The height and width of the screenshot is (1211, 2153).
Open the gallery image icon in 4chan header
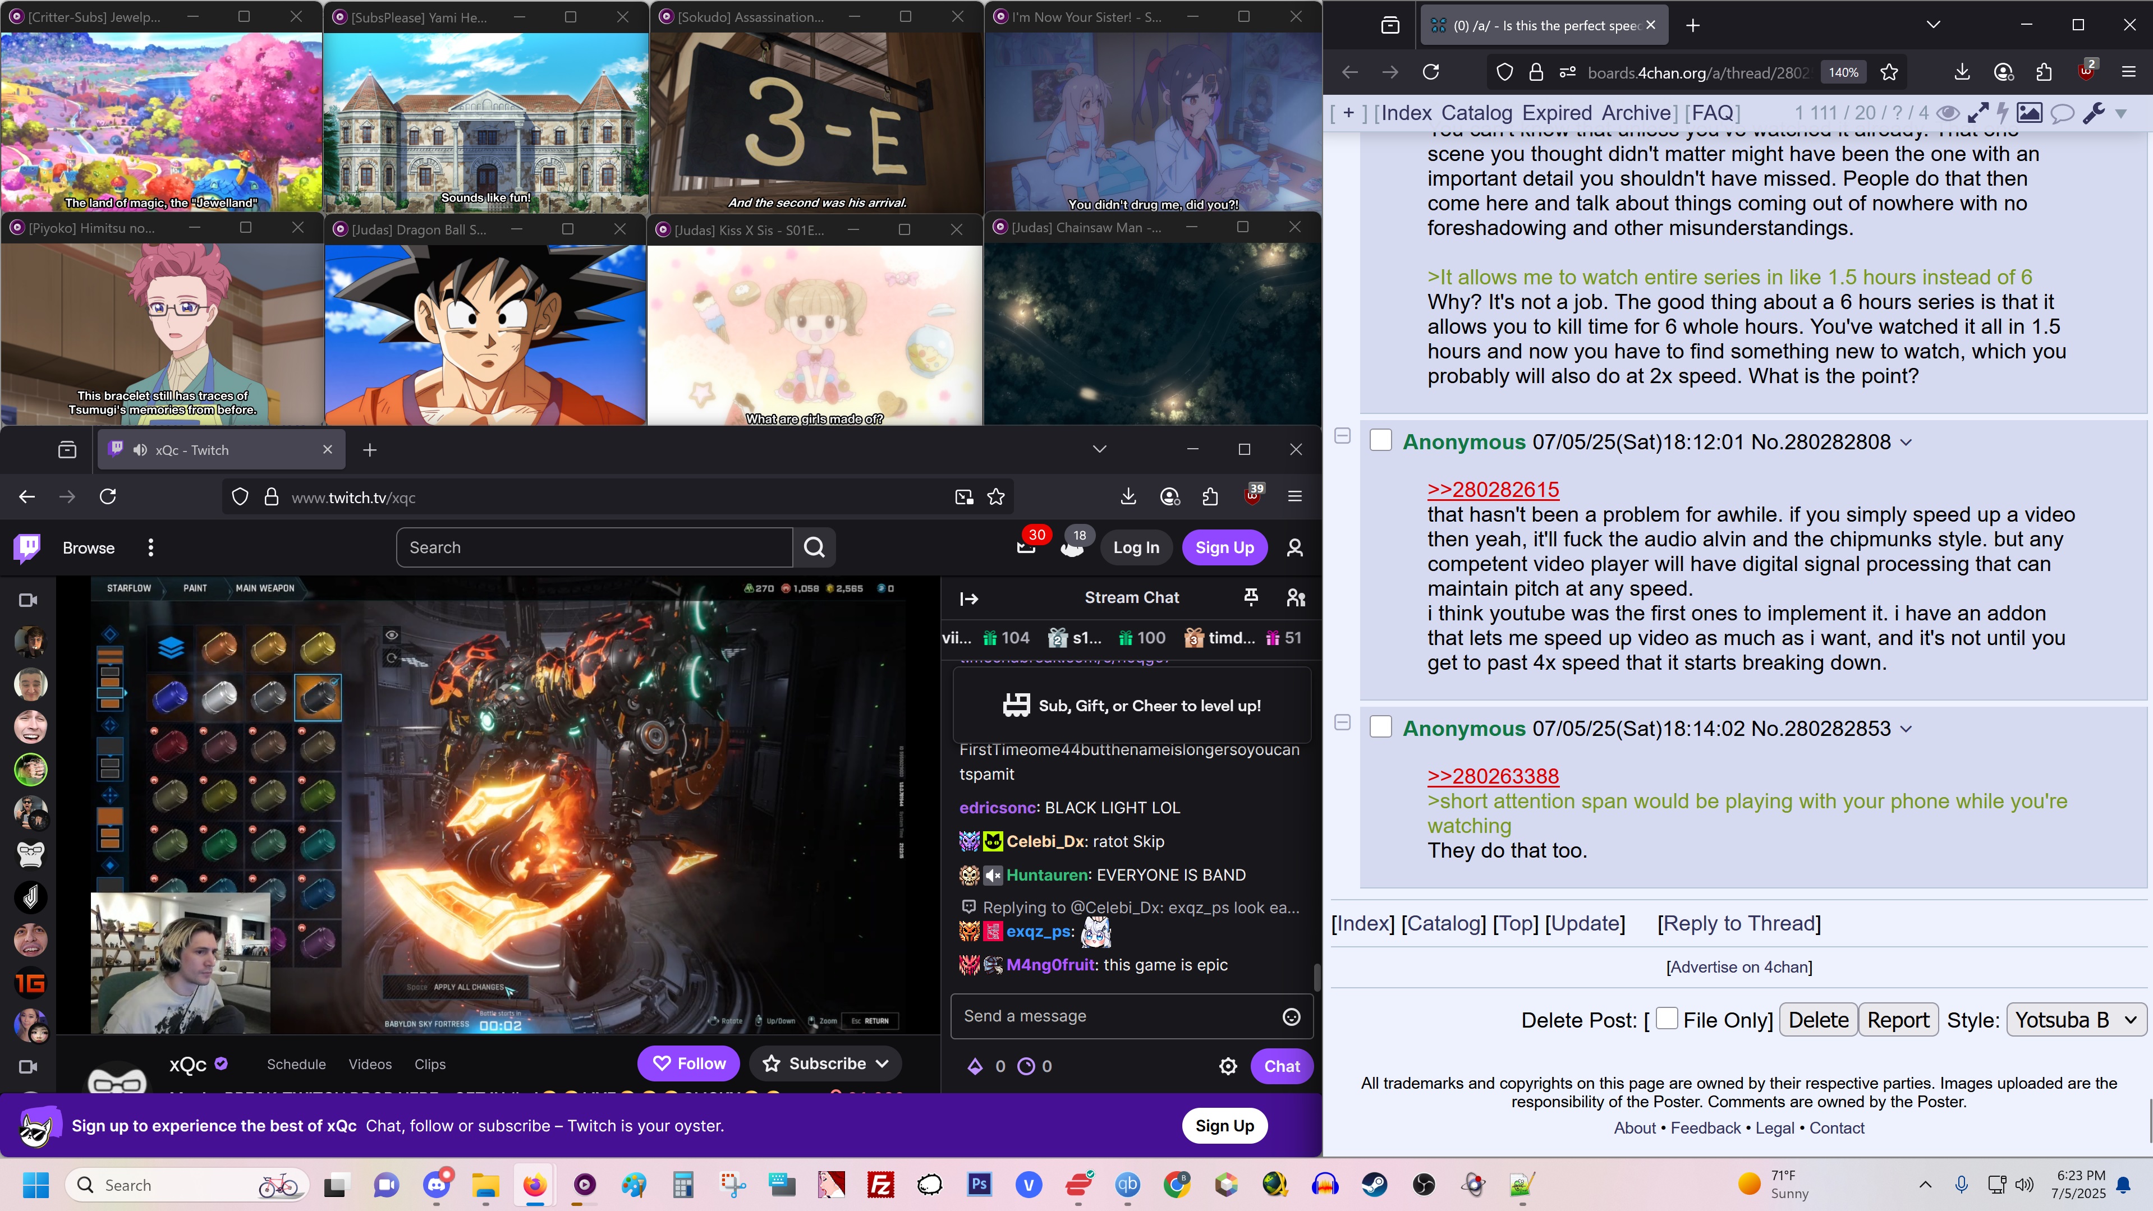click(x=2030, y=113)
